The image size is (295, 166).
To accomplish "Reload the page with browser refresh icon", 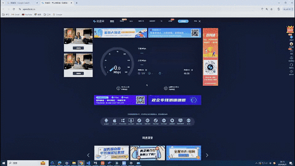I will point(14,9).
